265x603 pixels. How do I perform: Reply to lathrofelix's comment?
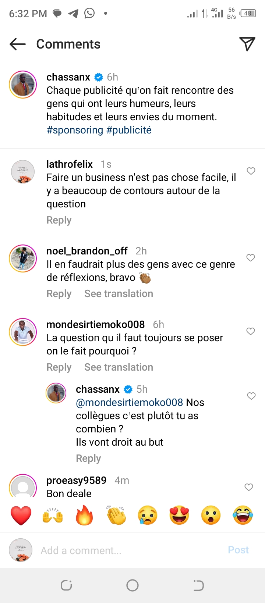click(x=59, y=220)
